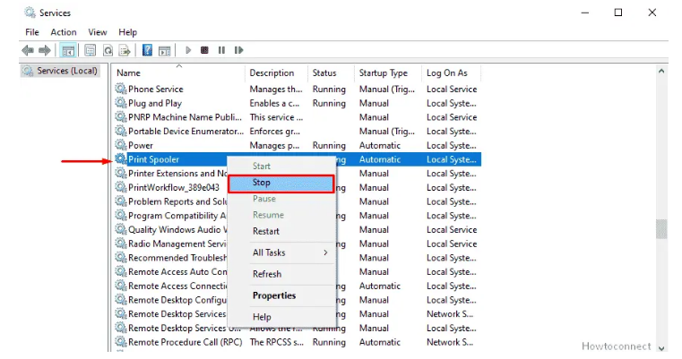Click gear icon beside Radio Management Service
The height and width of the screenshot is (359, 682).
coord(120,244)
